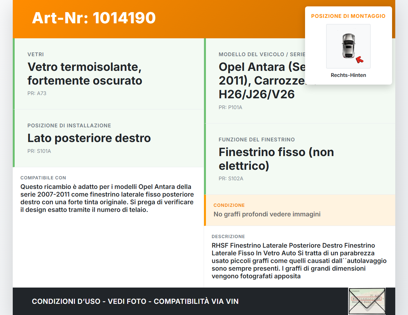Viewport: 408px width, 315px height.
Task: Select 'Finestrino fisso (non elettrico)' value
Action: (276, 159)
